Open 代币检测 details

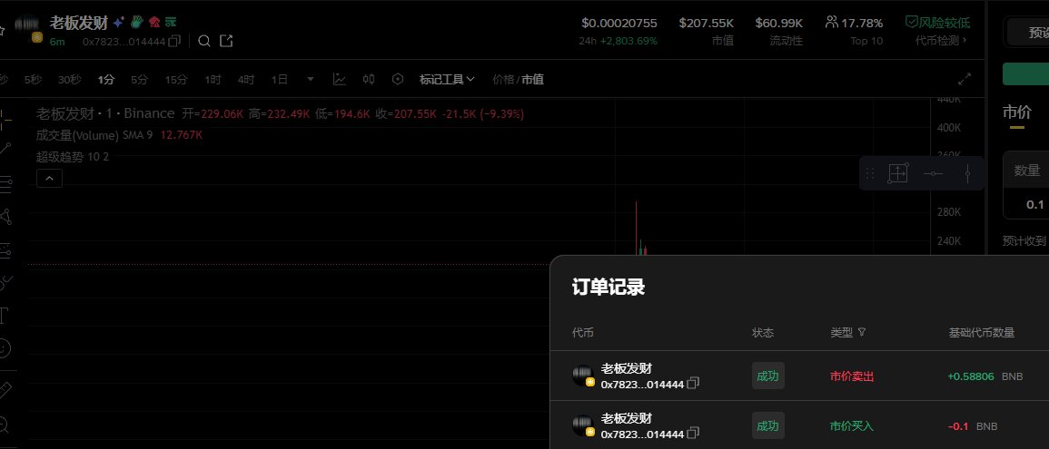[x=942, y=41]
